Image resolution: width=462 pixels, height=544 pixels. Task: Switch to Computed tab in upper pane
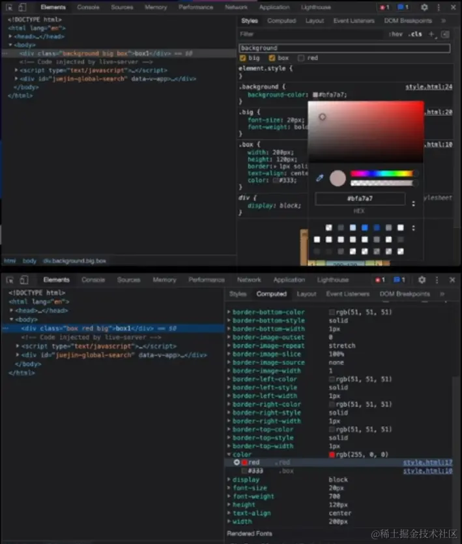pos(282,21)
